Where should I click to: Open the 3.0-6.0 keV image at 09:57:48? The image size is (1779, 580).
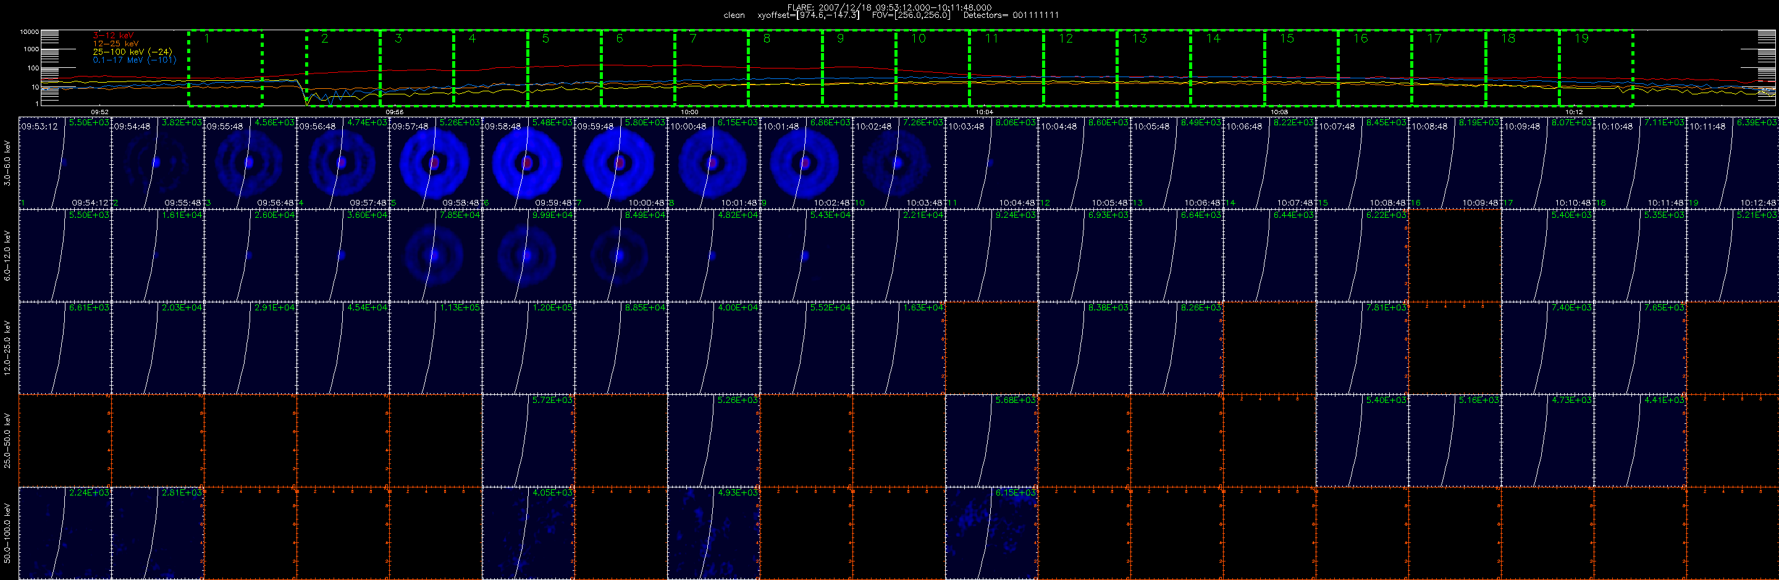(x=435, y=163)
